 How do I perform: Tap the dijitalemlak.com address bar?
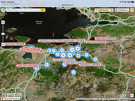[67, 5]
